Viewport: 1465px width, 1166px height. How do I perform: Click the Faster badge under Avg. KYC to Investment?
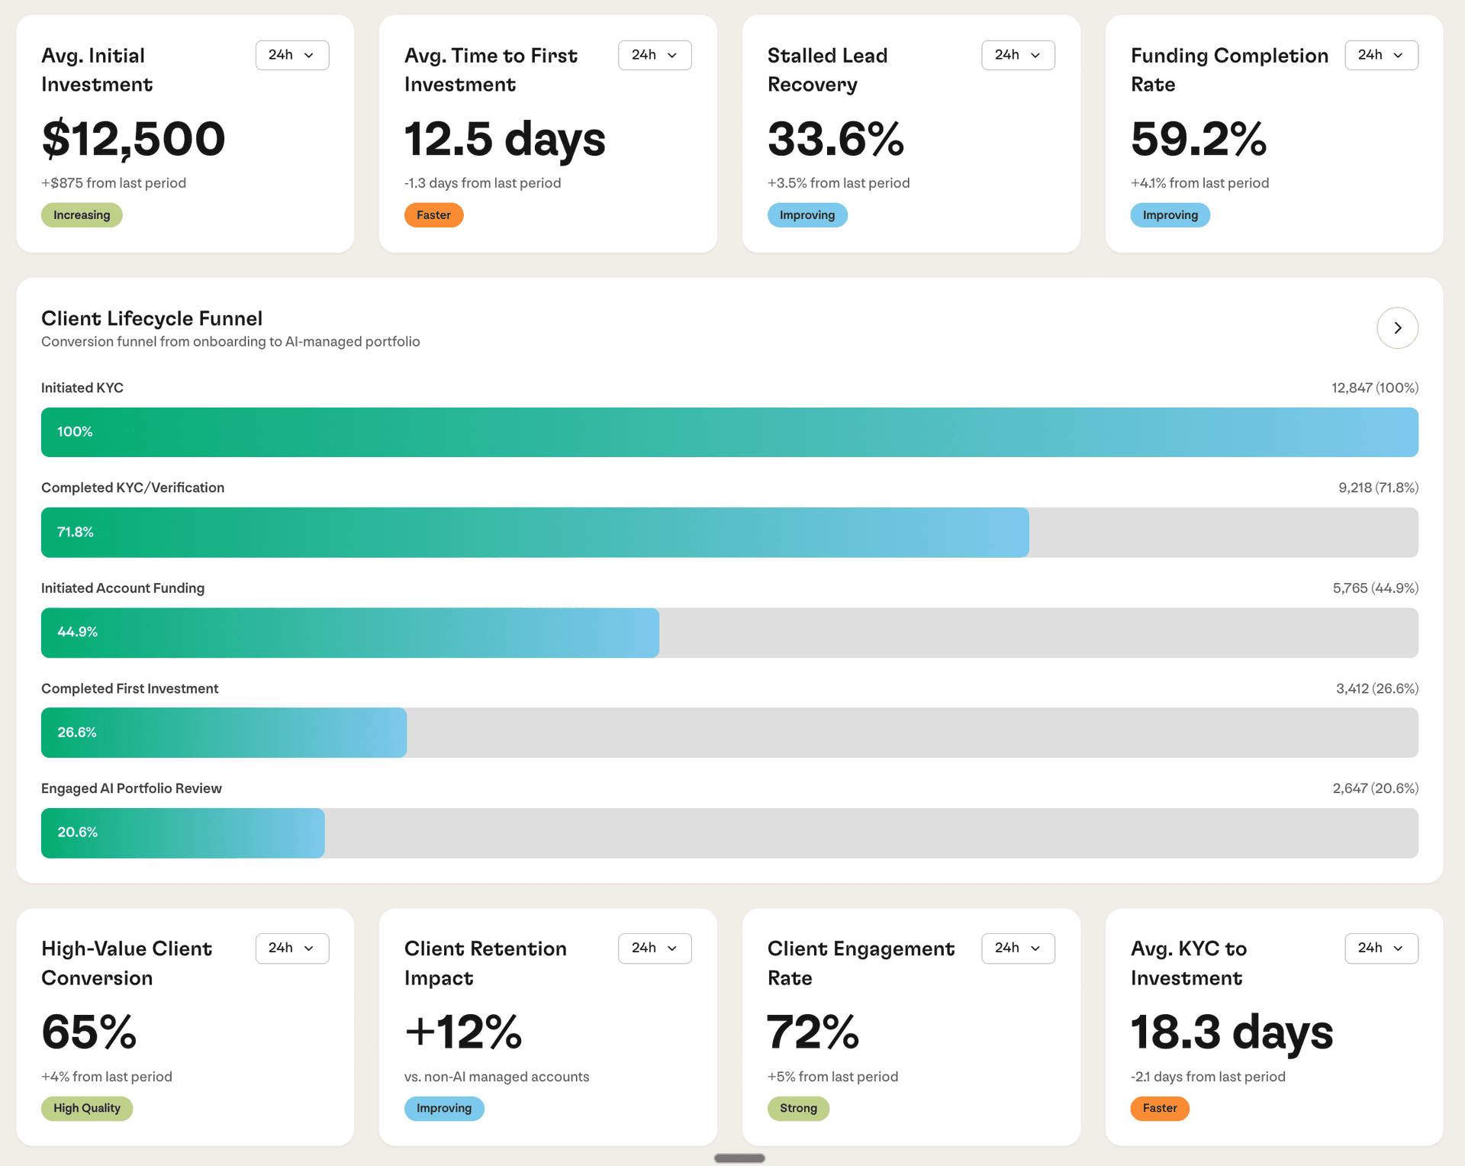pyautogui.click(x=1159, y=1108)
